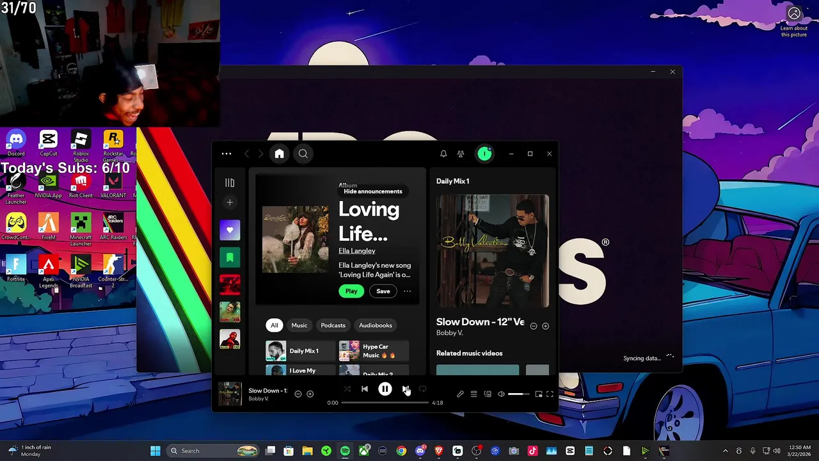
Task: Toggle repeat mode
Action: [x=423, y=389]
